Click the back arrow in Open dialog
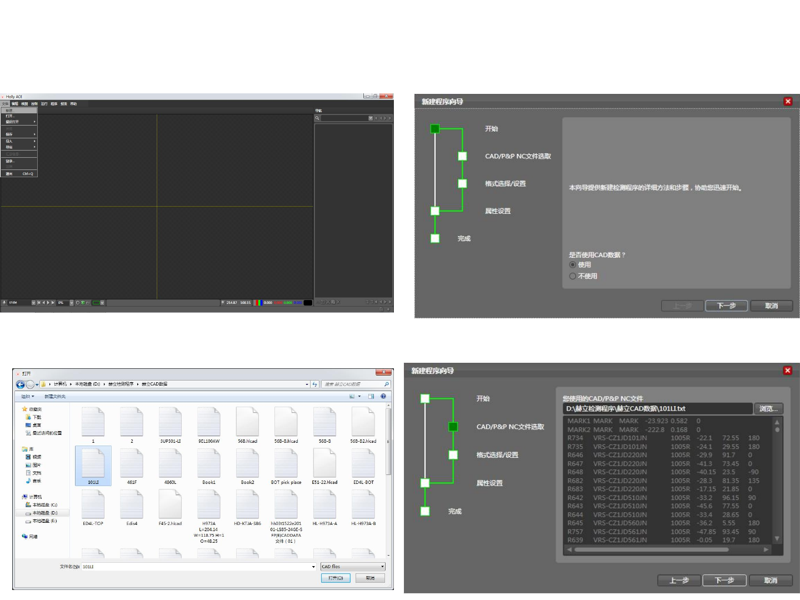The image size is (800, 600). pos(21,384)
